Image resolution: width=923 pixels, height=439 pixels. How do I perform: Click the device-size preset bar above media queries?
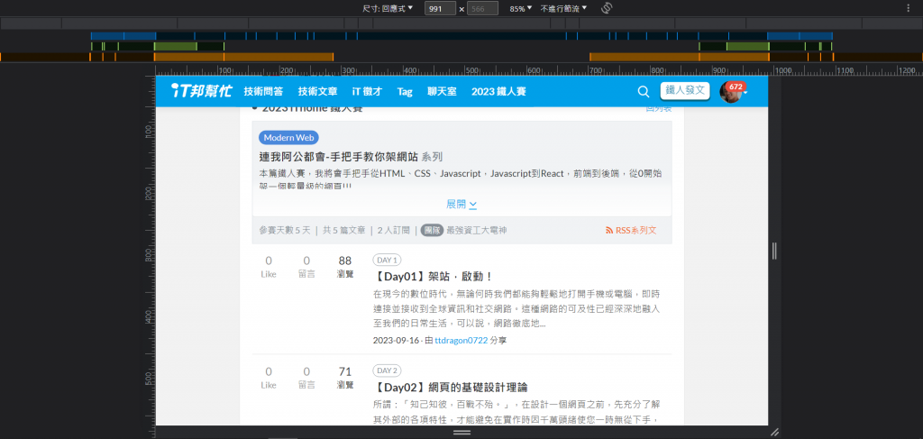(461, 23)
